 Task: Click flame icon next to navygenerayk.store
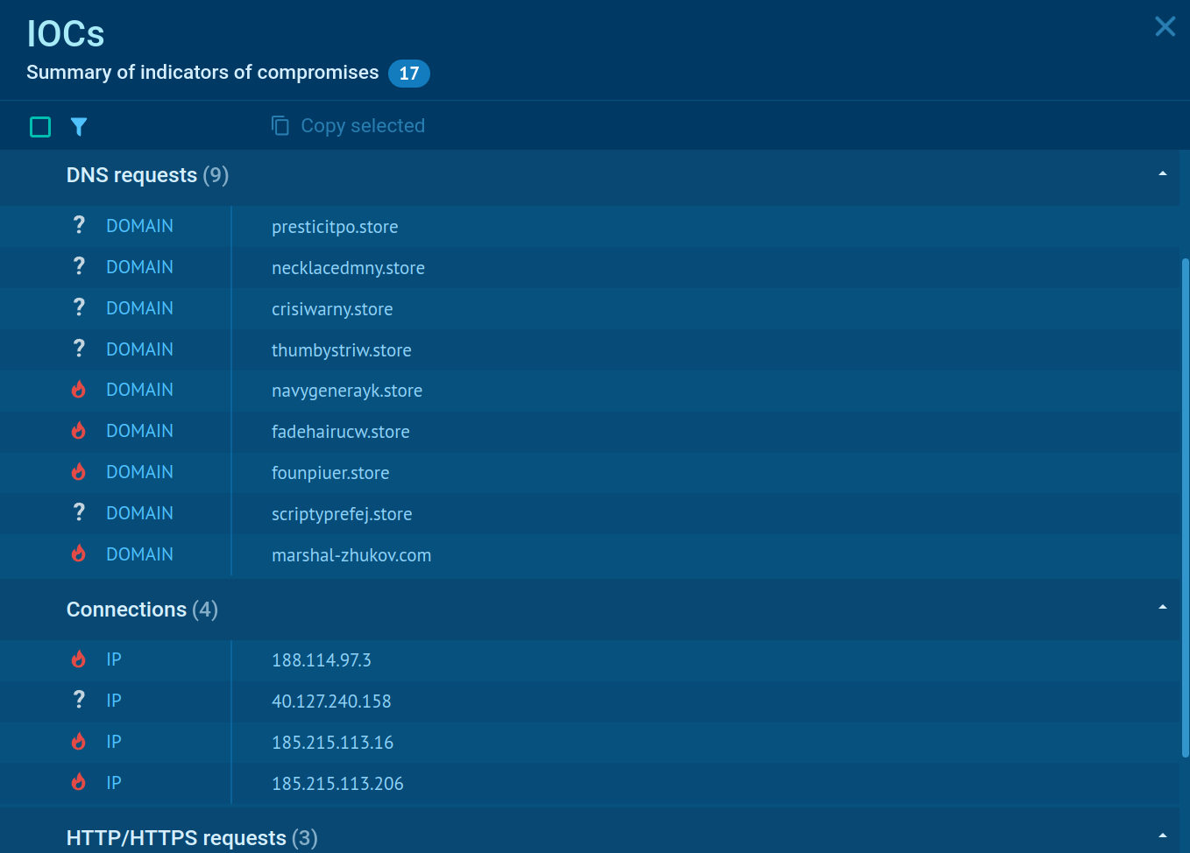[79, 390]
